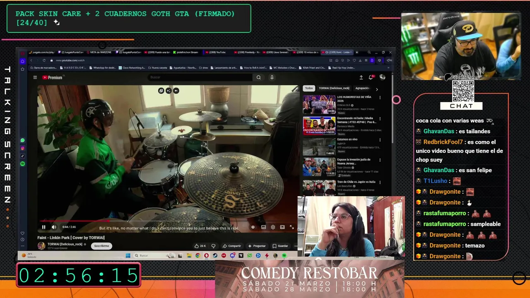Open Estamos en vivo video thumbnail
The width and height of the screenshot is (530, 298).
(x=319, y=147)
